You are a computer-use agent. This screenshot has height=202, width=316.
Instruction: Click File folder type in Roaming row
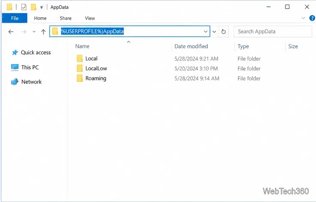249,78
